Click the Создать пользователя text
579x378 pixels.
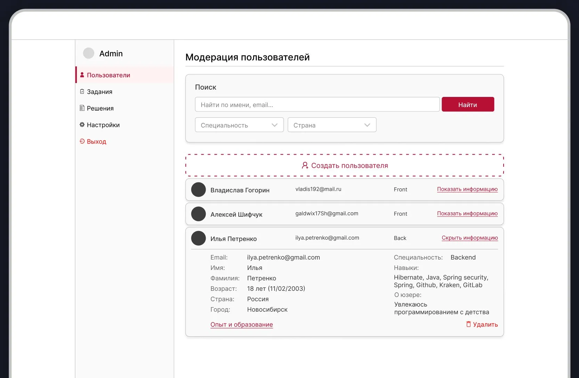350,165
